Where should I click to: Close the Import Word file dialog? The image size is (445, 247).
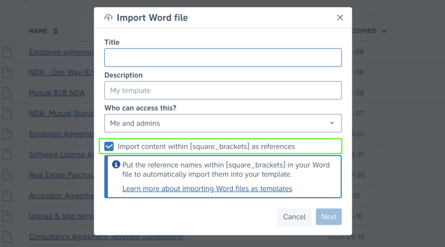point(340,17)
